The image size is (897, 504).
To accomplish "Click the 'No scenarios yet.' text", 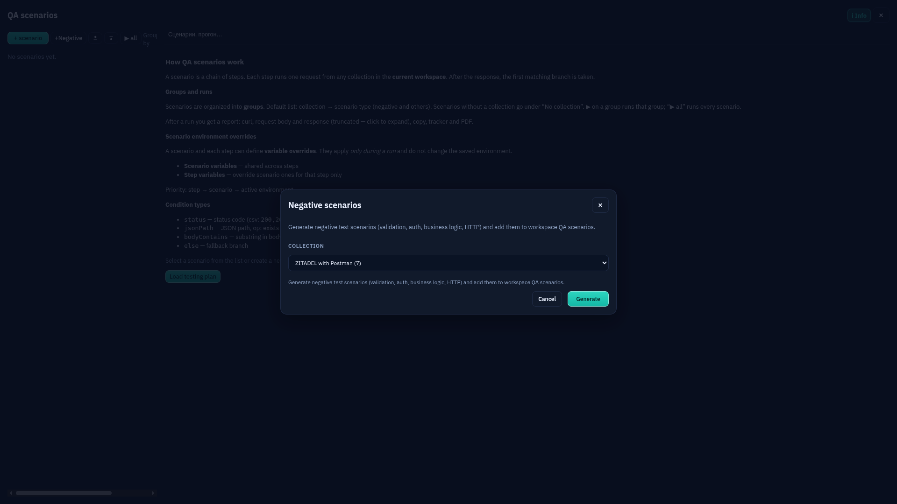I will click(32, 57).
